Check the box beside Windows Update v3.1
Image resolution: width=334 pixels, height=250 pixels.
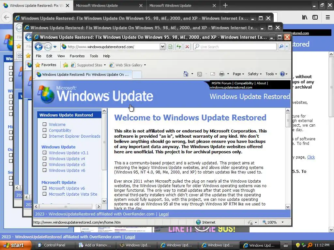point(44,152)
